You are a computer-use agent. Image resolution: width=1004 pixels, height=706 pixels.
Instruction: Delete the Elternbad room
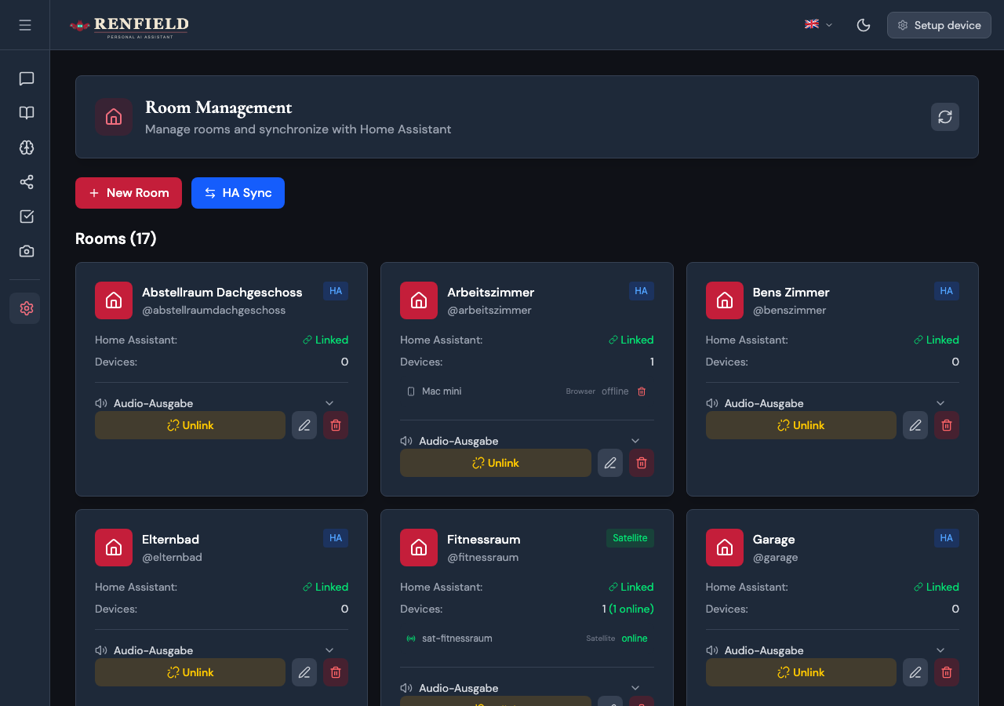click(x=336, y=672)
